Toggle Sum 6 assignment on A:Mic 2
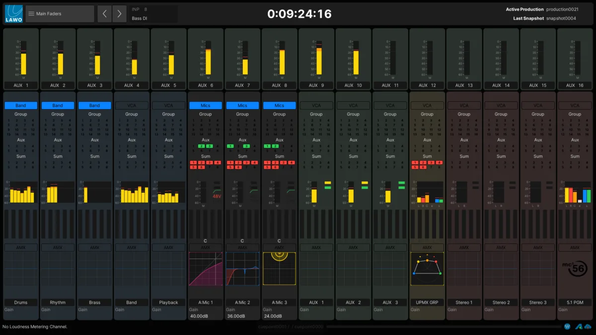The width and height of the screenshot is (596, 335). pos(238,167)
